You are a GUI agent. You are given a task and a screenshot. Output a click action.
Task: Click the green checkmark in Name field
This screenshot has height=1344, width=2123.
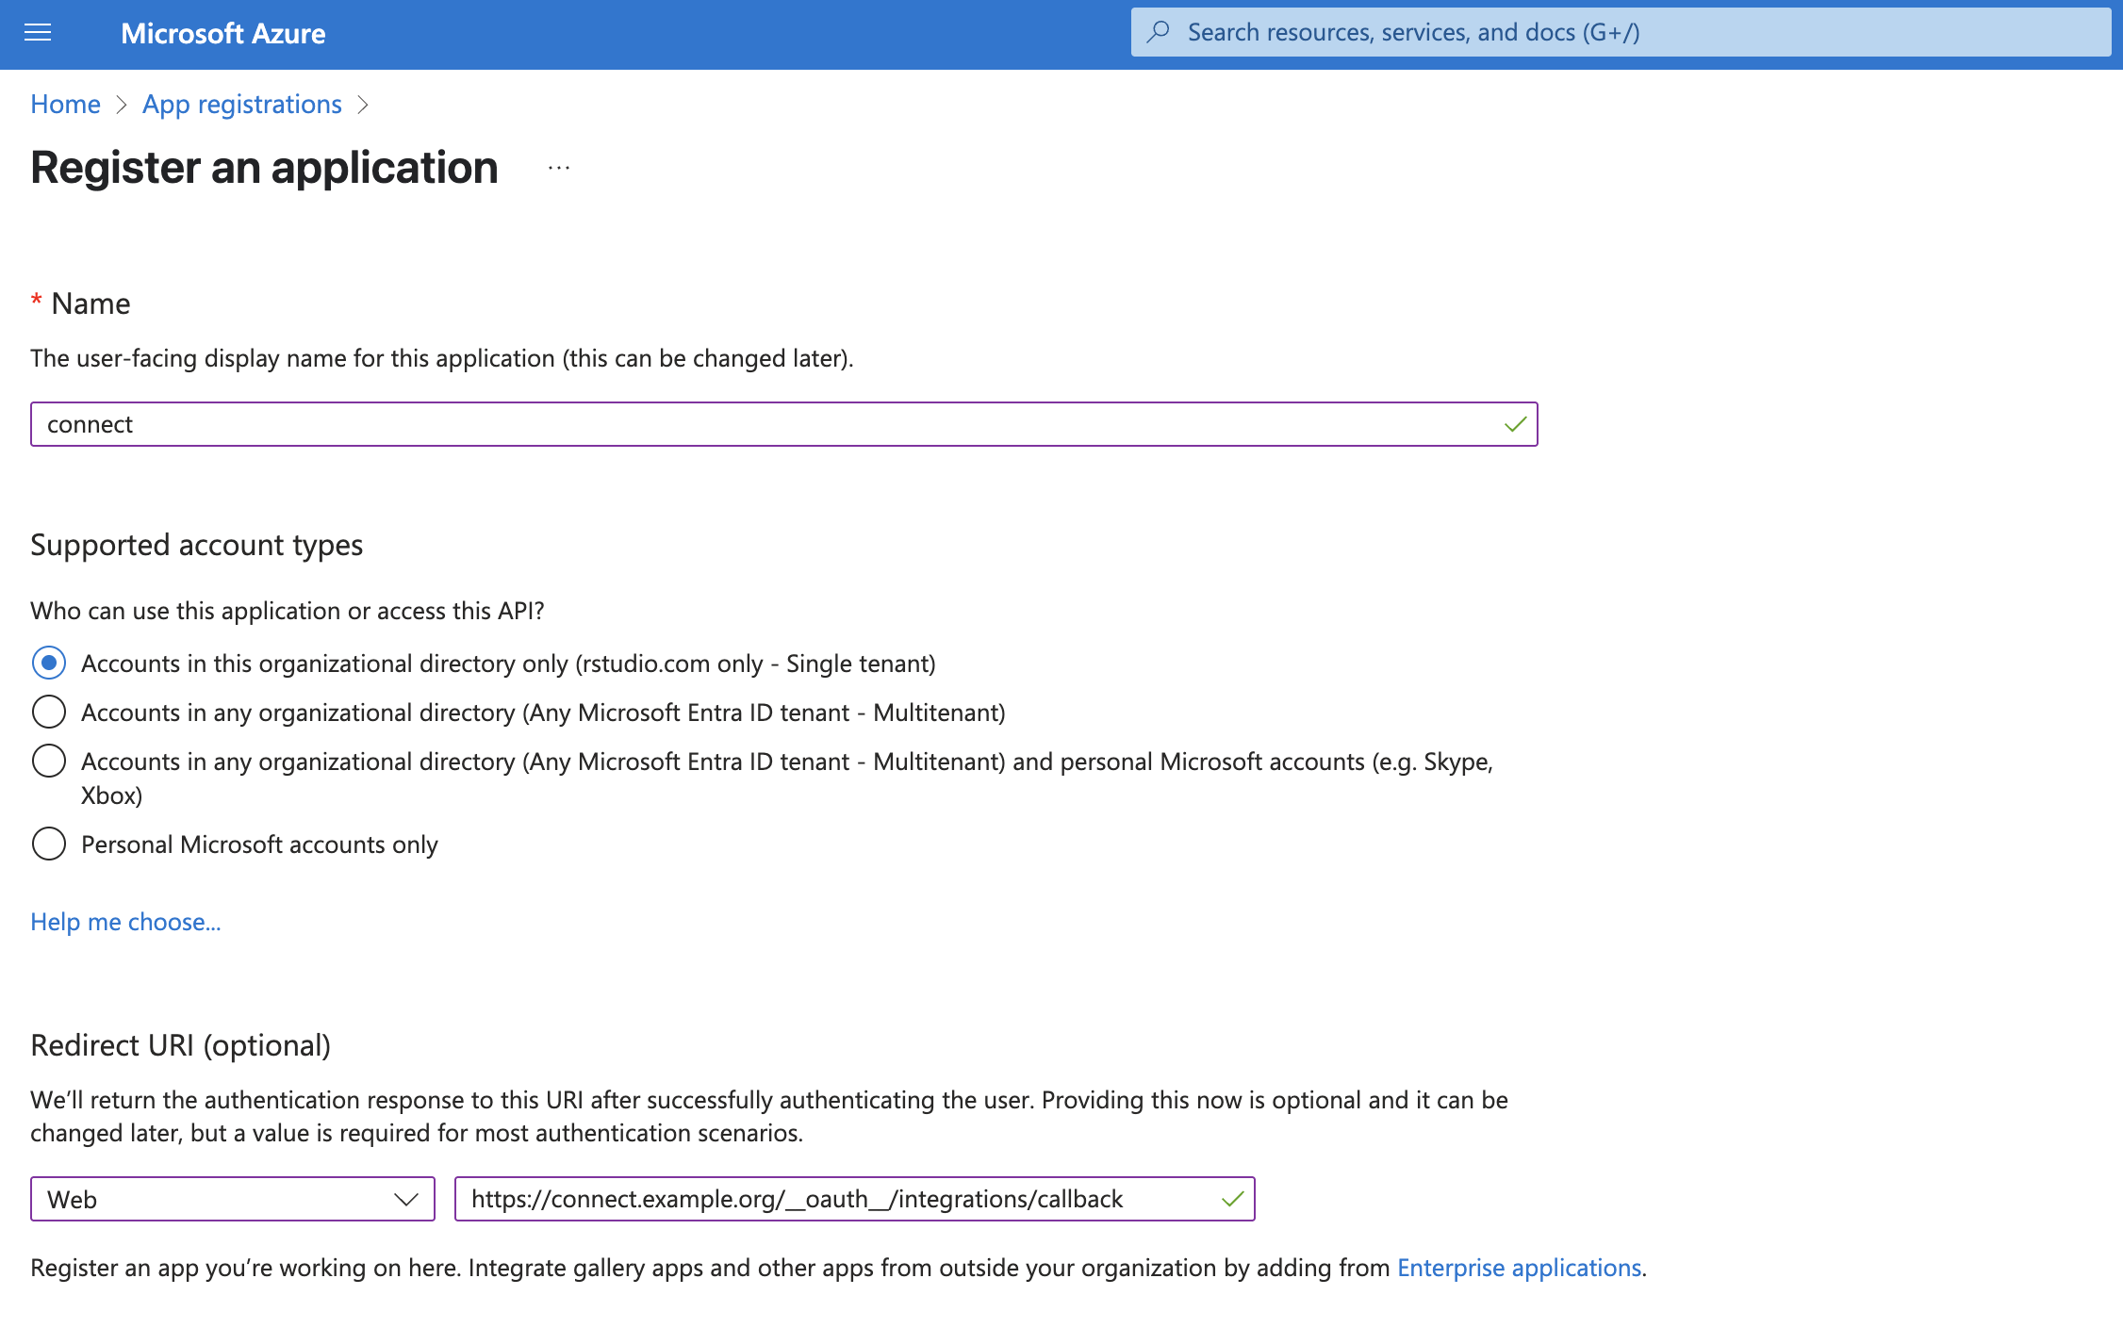point(1515,424)
